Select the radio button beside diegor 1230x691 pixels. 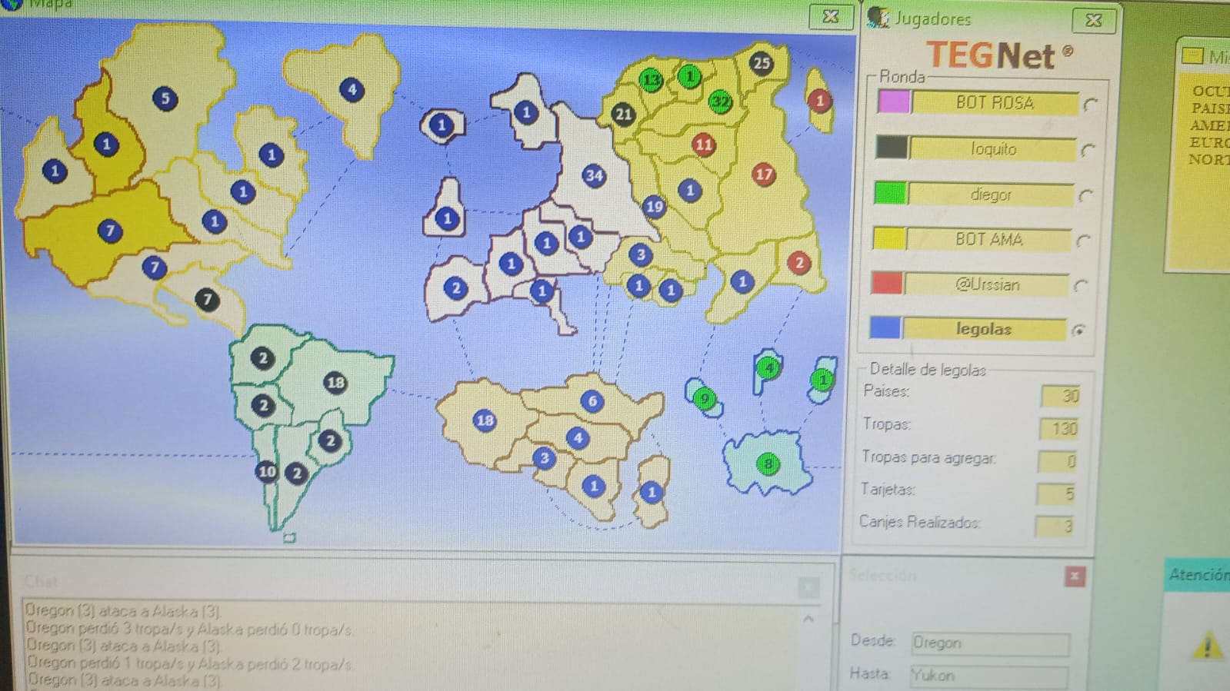point(1085,196)
